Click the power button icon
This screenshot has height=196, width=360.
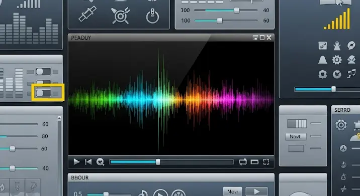(x=153, y=16)
